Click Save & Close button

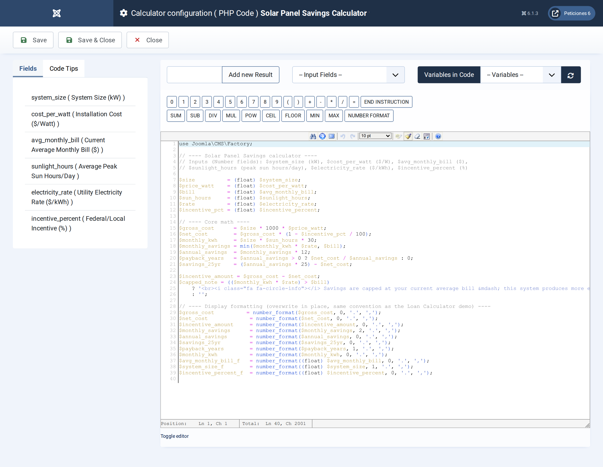click(90, 40)
